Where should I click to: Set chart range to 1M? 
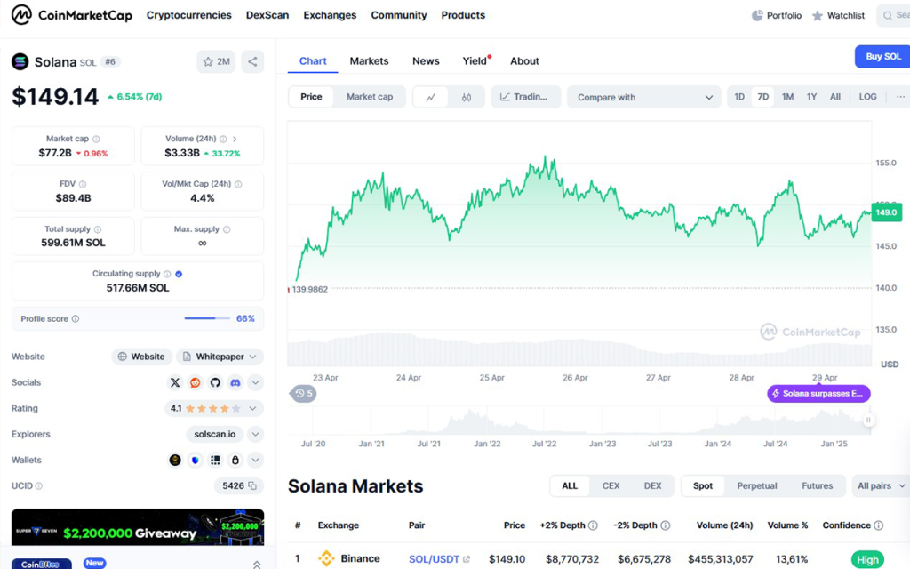click(787, 97)
